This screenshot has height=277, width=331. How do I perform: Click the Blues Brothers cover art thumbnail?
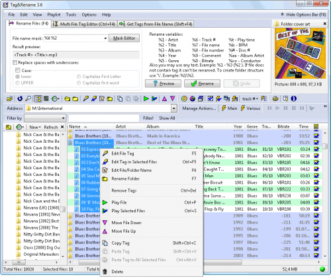(300, 54)
